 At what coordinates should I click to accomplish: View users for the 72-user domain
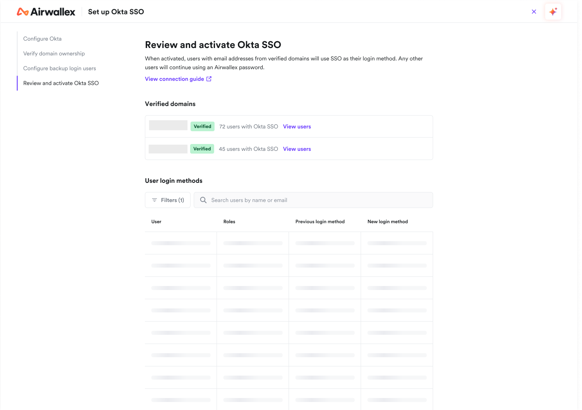coord(297,126)
